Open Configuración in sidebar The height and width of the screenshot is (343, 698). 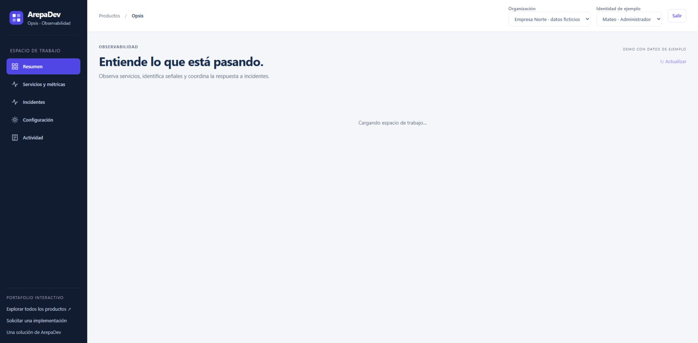43,120
